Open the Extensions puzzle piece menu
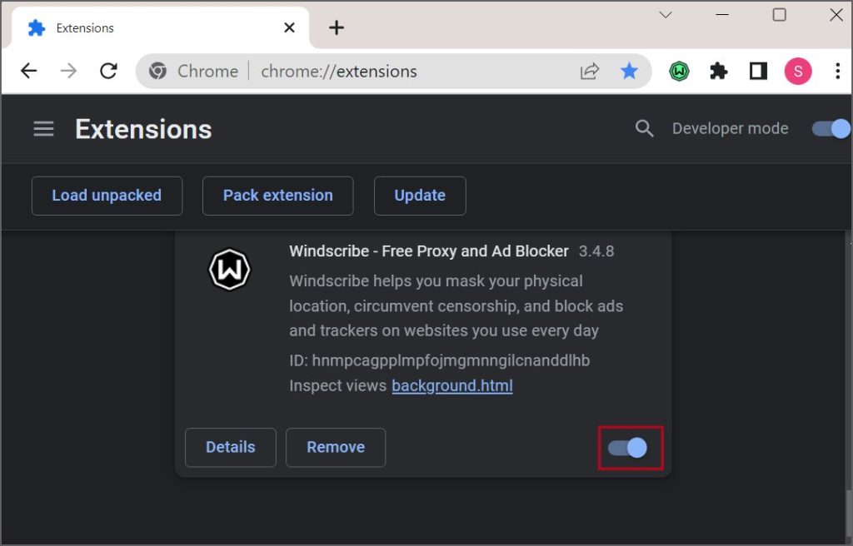The image size is (853, 546). pos(718,72)
